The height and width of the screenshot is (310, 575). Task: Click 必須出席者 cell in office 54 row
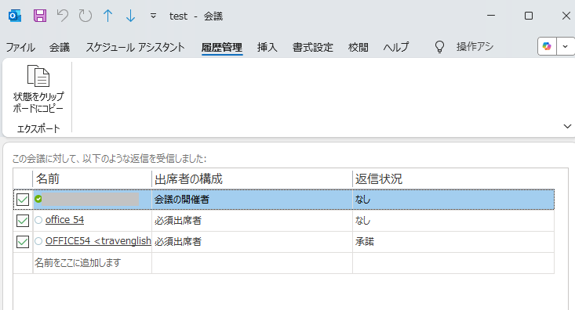[252, 221]
